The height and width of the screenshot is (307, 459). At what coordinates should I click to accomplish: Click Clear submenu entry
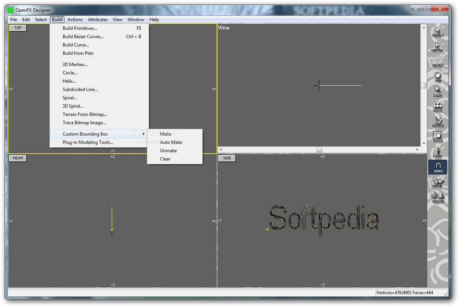(175, 159)
